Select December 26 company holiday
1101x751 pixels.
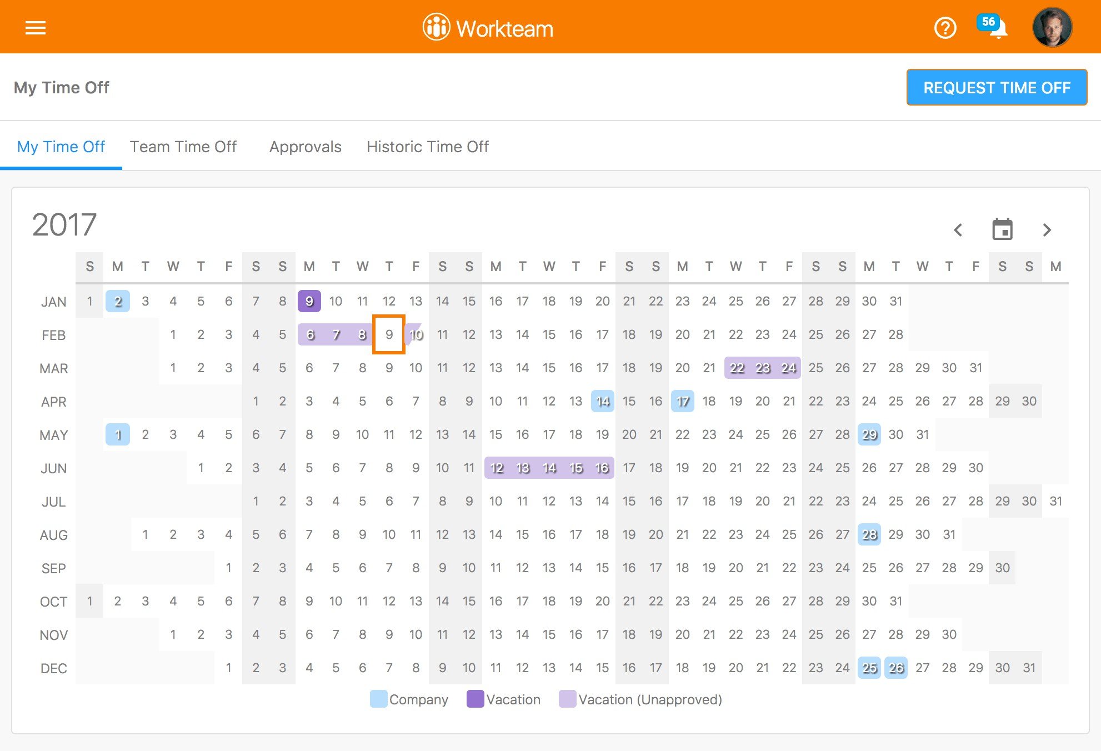click(x=896, y=668)
